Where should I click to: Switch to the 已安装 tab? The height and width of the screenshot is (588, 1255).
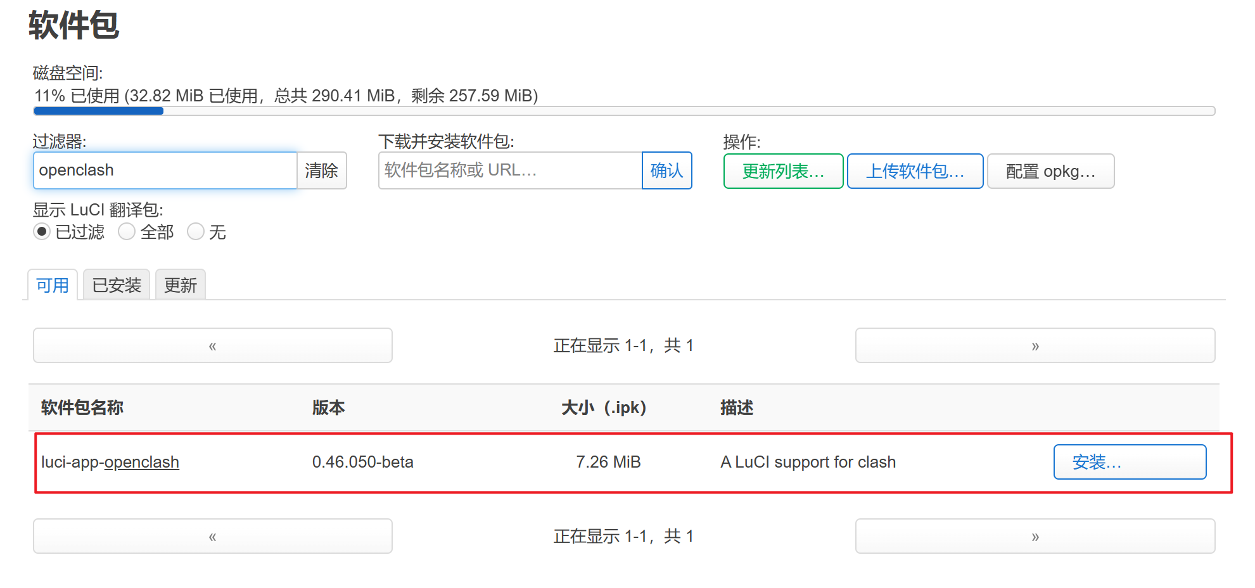117,285
